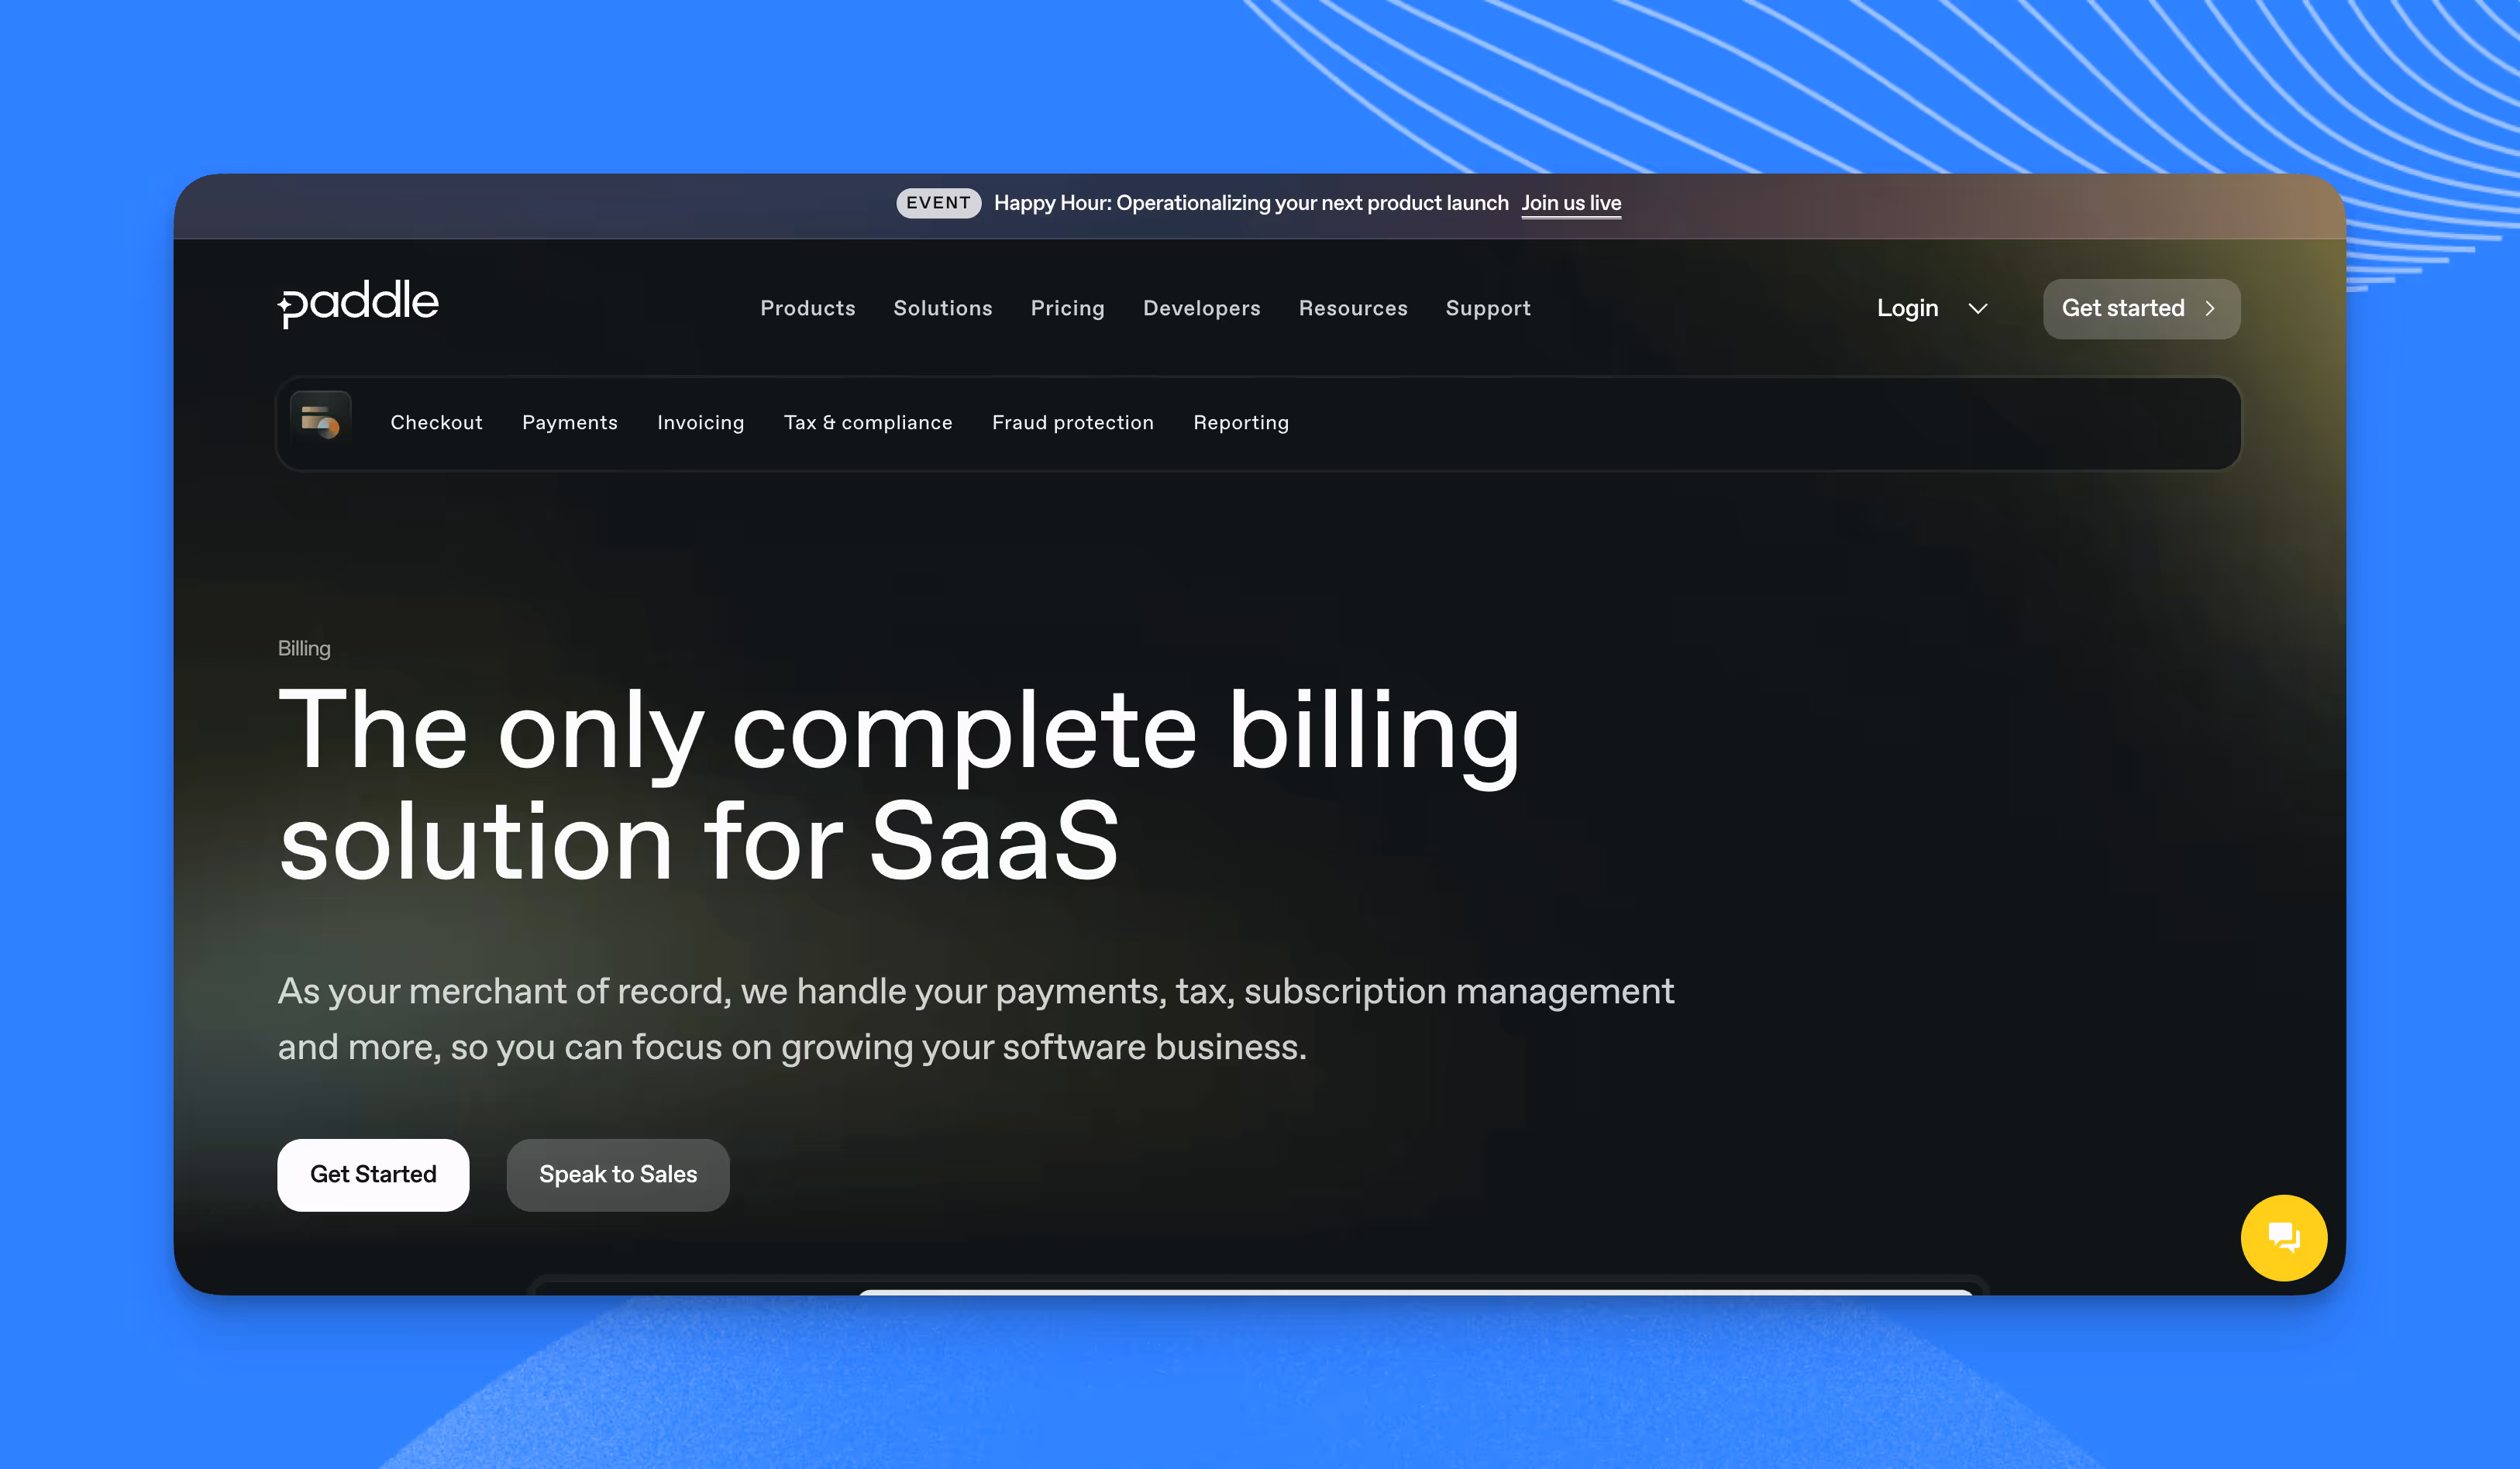Image resolution: width=2520 pixels, height=1469 pixels.
Task: Open the Products menu
Action: pyautogui.click(x=807, y=309)
